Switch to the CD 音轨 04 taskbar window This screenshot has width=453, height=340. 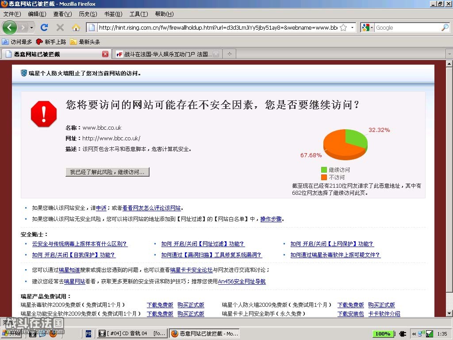coord(132,334)
